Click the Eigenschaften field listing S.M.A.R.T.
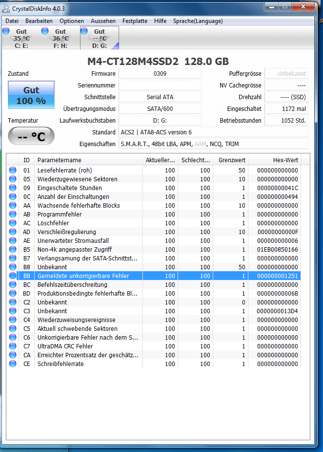Viewport: 323px width, 452px height. click(x=213, y=144)
